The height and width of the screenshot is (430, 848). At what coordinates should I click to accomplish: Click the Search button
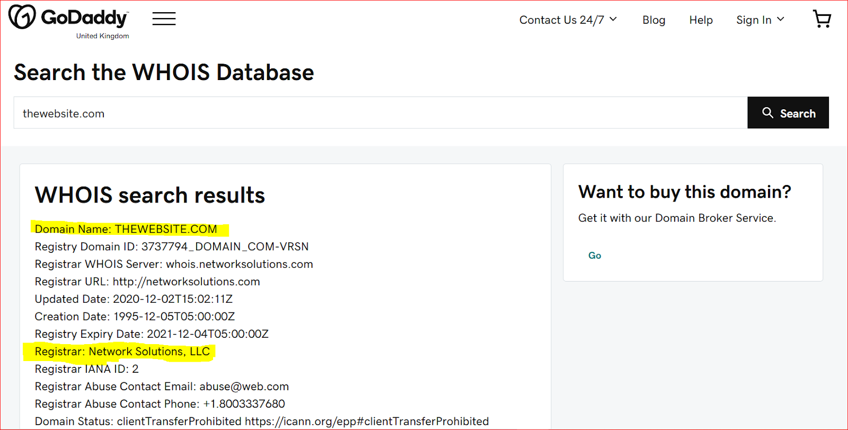pyautogui.click(x=788, y=112)
